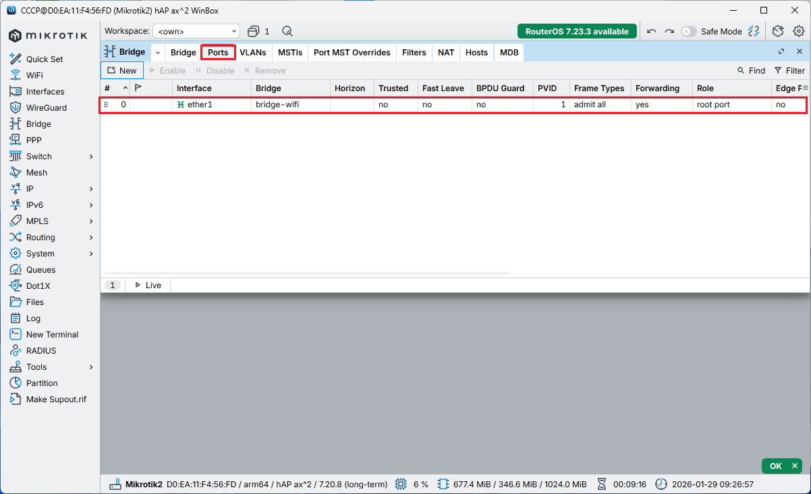Switch to the MSTIs tab
The image size is (811, 494).
click(290, 53)
